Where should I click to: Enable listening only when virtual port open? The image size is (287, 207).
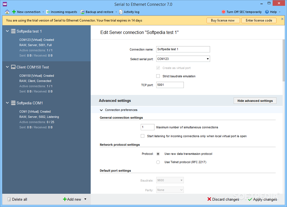tap(142, 136)
